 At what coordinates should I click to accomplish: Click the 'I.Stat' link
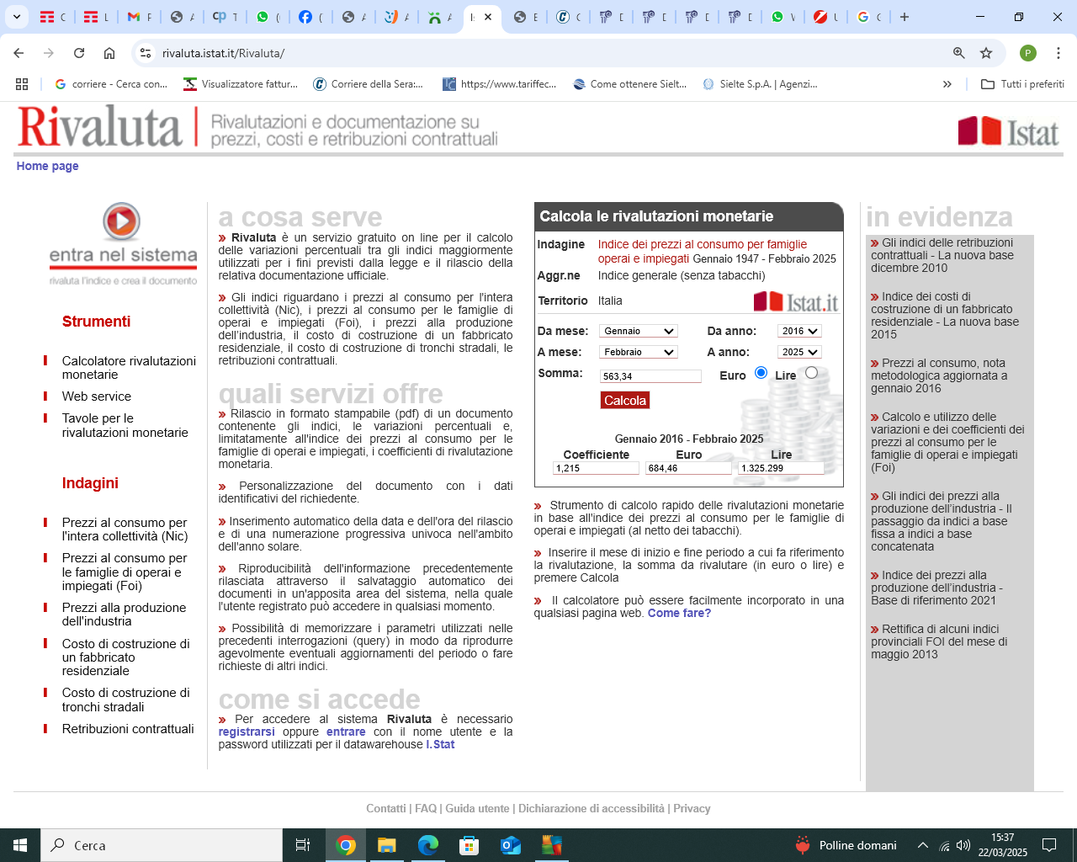coord(440,744)
